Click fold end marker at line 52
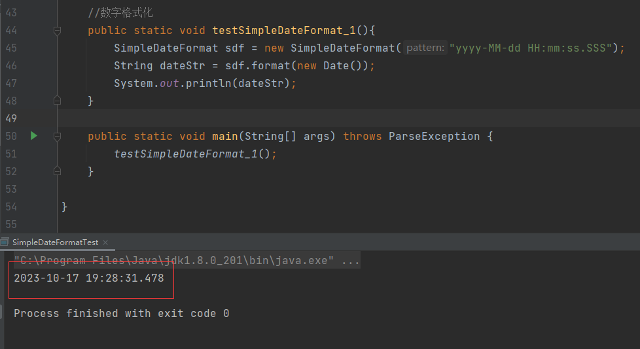 point(57,171)
